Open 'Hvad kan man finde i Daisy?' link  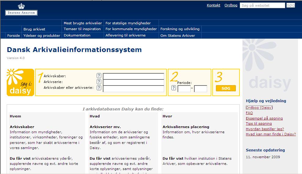pyautogui.click(x=271, y=134)
